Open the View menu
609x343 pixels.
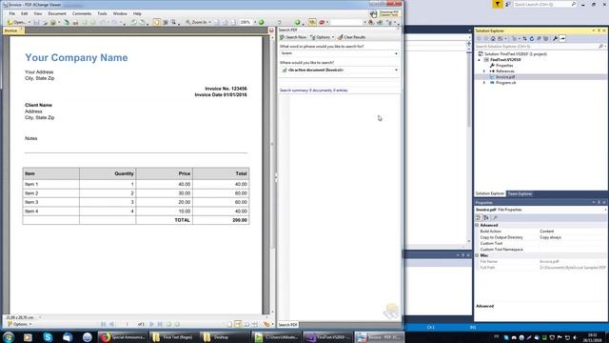[38, 13]
